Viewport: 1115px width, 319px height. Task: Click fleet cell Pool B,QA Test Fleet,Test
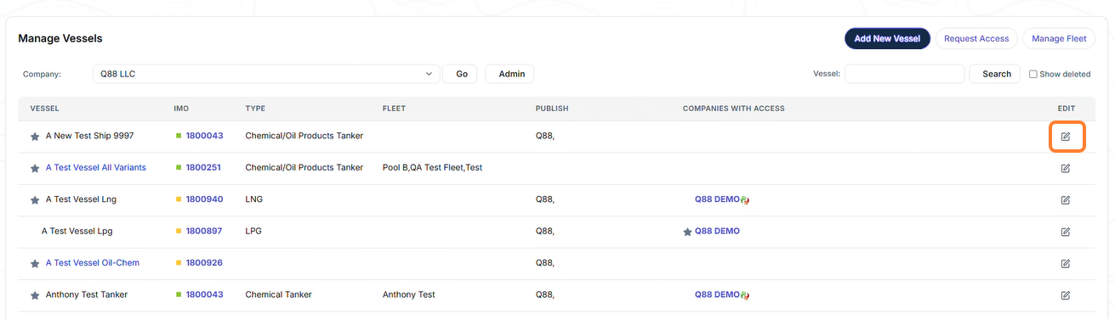432,168
